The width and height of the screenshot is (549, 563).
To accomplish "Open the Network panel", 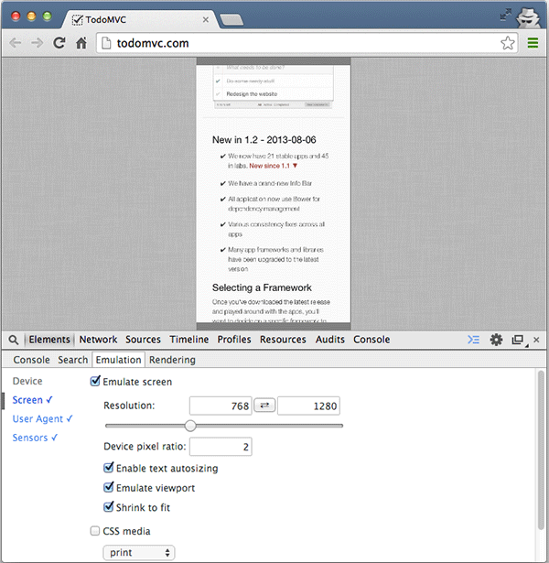I will (98, 340).
